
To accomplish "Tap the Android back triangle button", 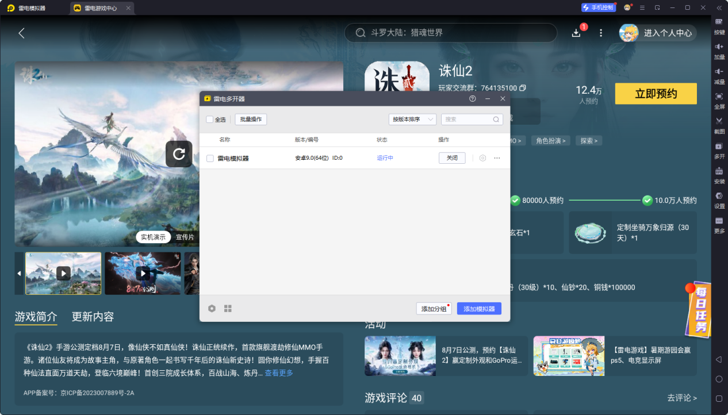I will pos(719,359).
